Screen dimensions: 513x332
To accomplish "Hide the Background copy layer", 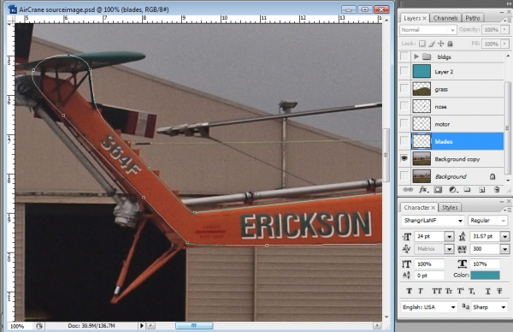I will 404,159.
